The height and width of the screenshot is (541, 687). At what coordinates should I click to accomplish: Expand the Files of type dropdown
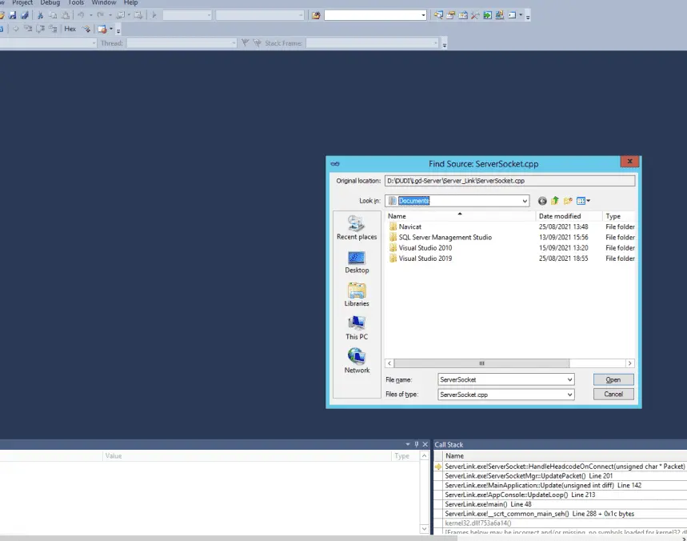coord(569,395)
